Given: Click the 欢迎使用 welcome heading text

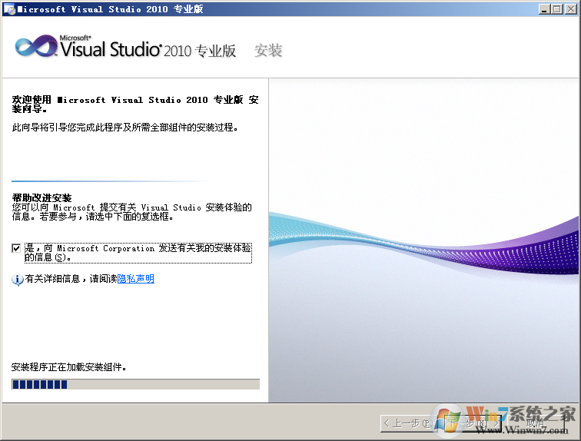Looking at the screenshot, I should pyautogui.click(x=135, y=104).
